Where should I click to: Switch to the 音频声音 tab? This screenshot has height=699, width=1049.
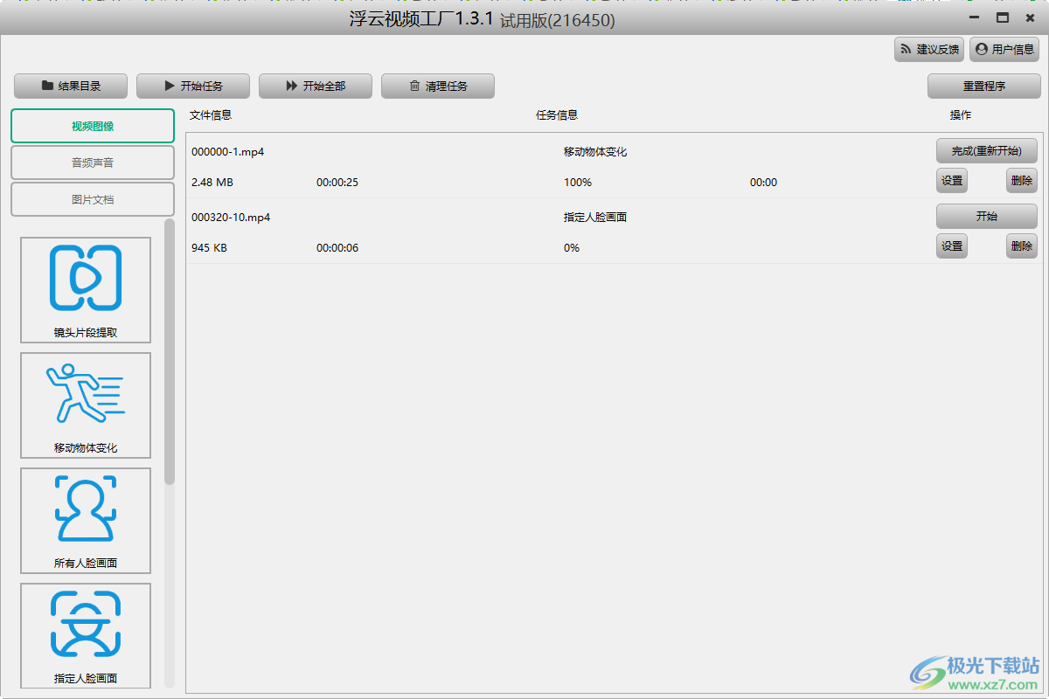[92, 163]
